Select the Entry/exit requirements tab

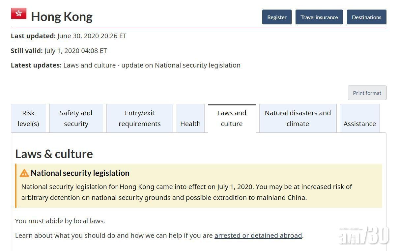point(140,118)
